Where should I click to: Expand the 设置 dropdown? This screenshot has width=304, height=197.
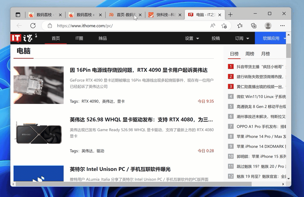click(192, 38)
